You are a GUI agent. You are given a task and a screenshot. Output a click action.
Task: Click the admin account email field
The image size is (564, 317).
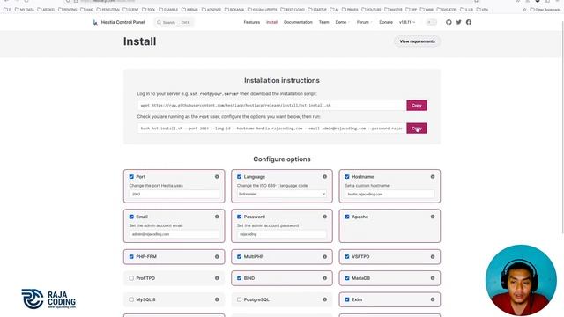tap(174, 234)
